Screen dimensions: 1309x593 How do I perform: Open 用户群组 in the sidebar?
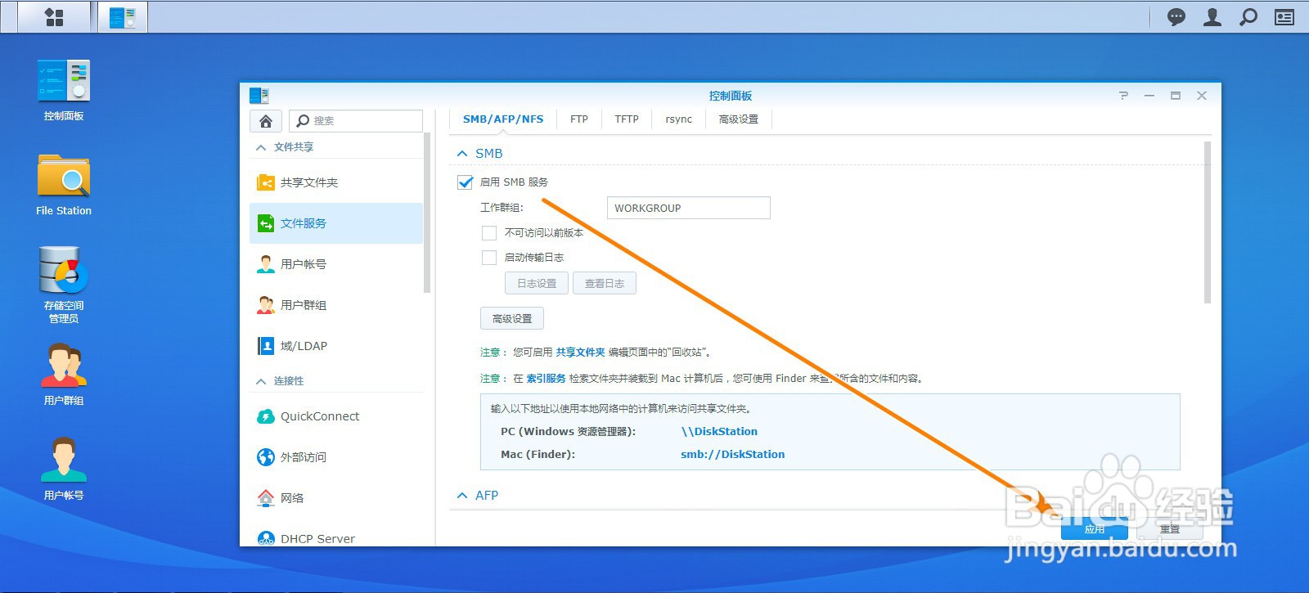click(336, 305)
